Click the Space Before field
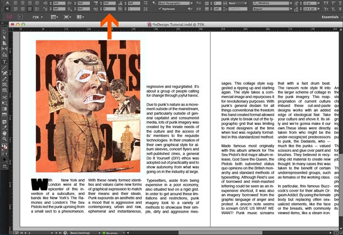The image size is (343, 235). pyautogui.click(x=109, y=3)
